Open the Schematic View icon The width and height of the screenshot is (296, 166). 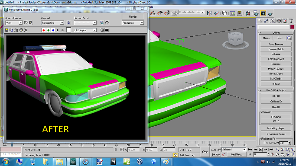240,13
